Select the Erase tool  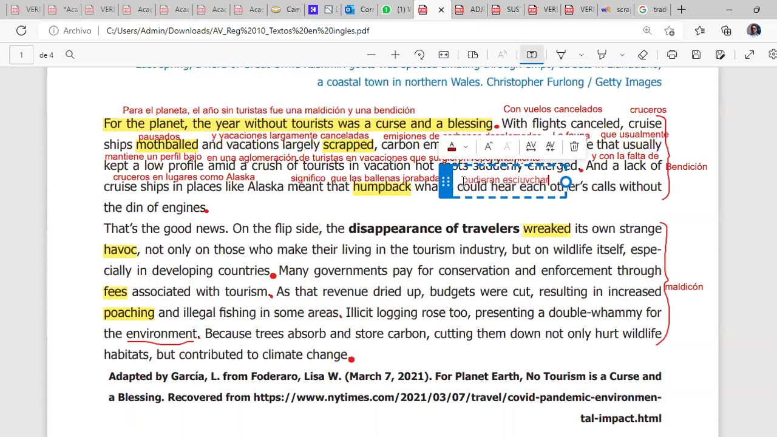pos(643,55)
